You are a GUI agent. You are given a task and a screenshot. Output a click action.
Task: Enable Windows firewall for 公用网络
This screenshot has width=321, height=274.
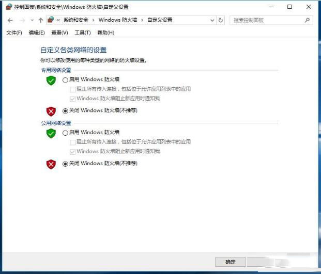coord(65,133)
